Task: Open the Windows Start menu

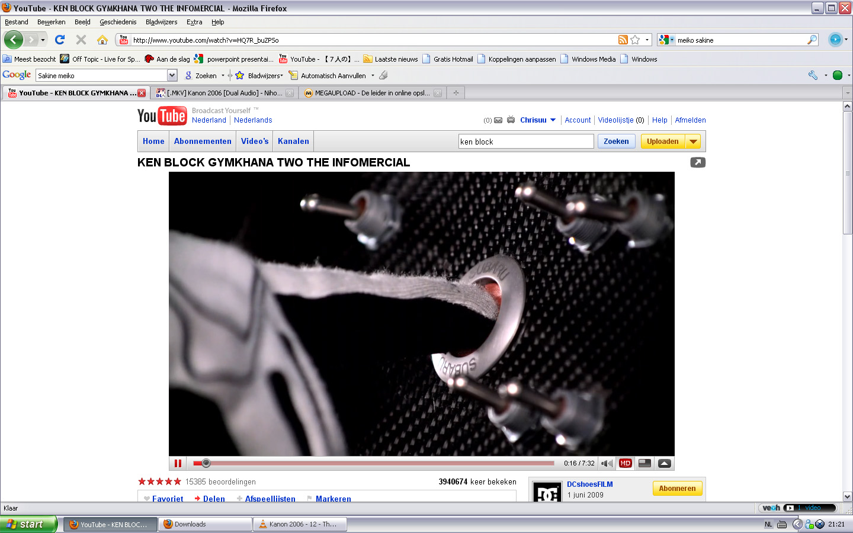Action: click(x=28, y=524)
